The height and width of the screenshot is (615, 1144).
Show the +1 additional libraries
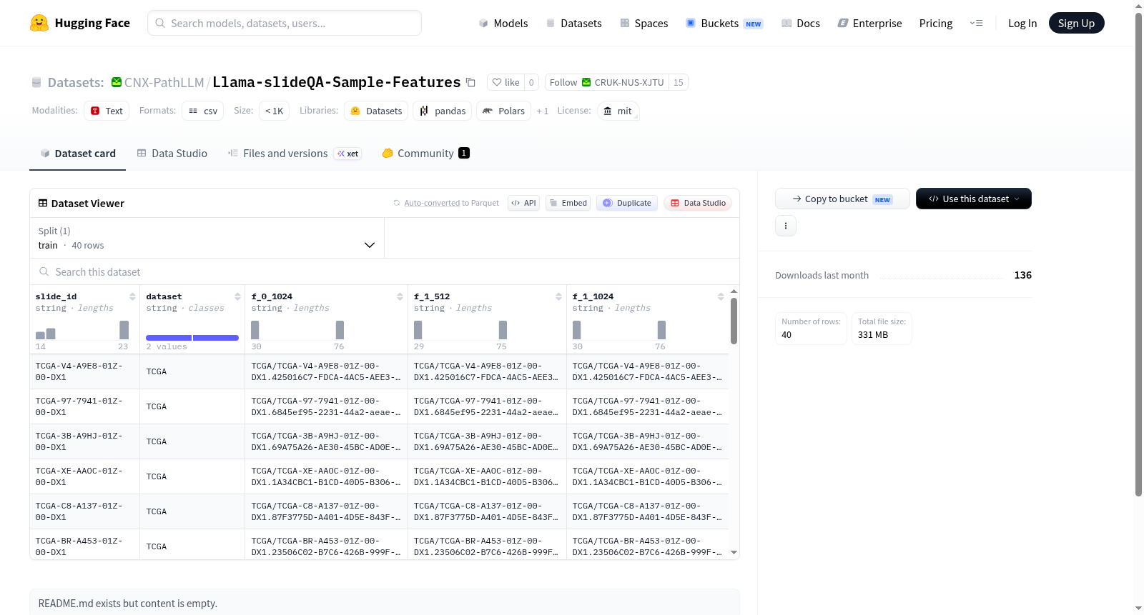pyautogui.click(x=543, y=111)
